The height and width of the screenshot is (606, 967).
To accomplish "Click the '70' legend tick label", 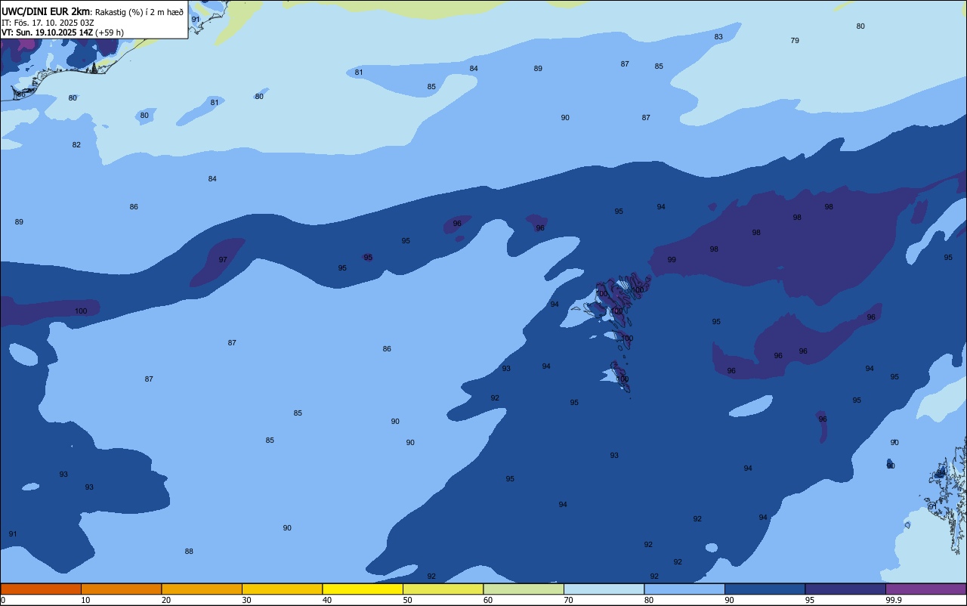I will click(x=568, y=600).
